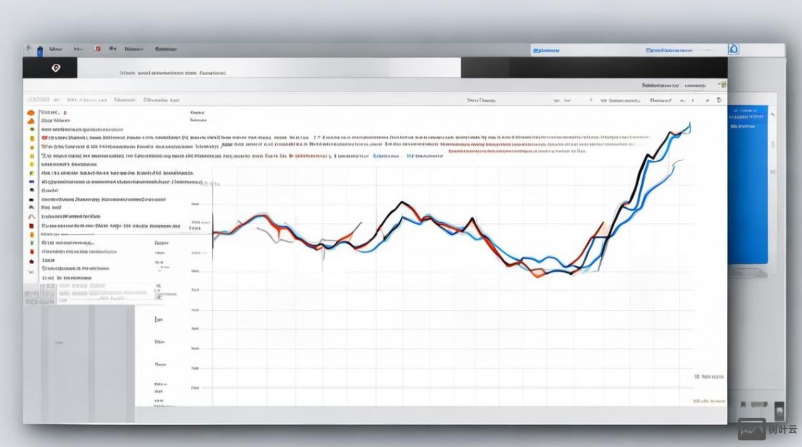Toggle the red checkbox on first long list row
802x447 pixels.
44,136
